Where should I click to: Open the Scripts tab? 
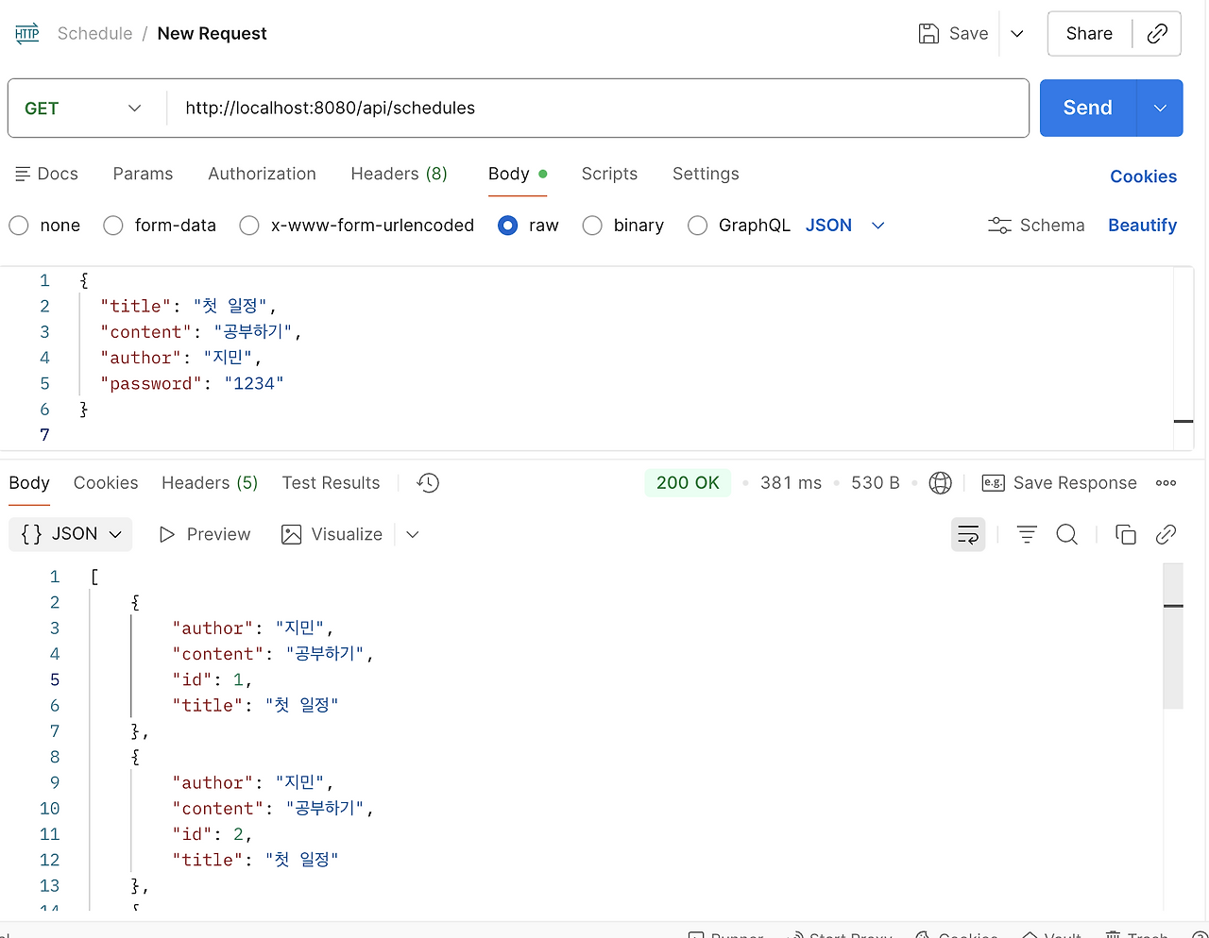tap(609, 174)
